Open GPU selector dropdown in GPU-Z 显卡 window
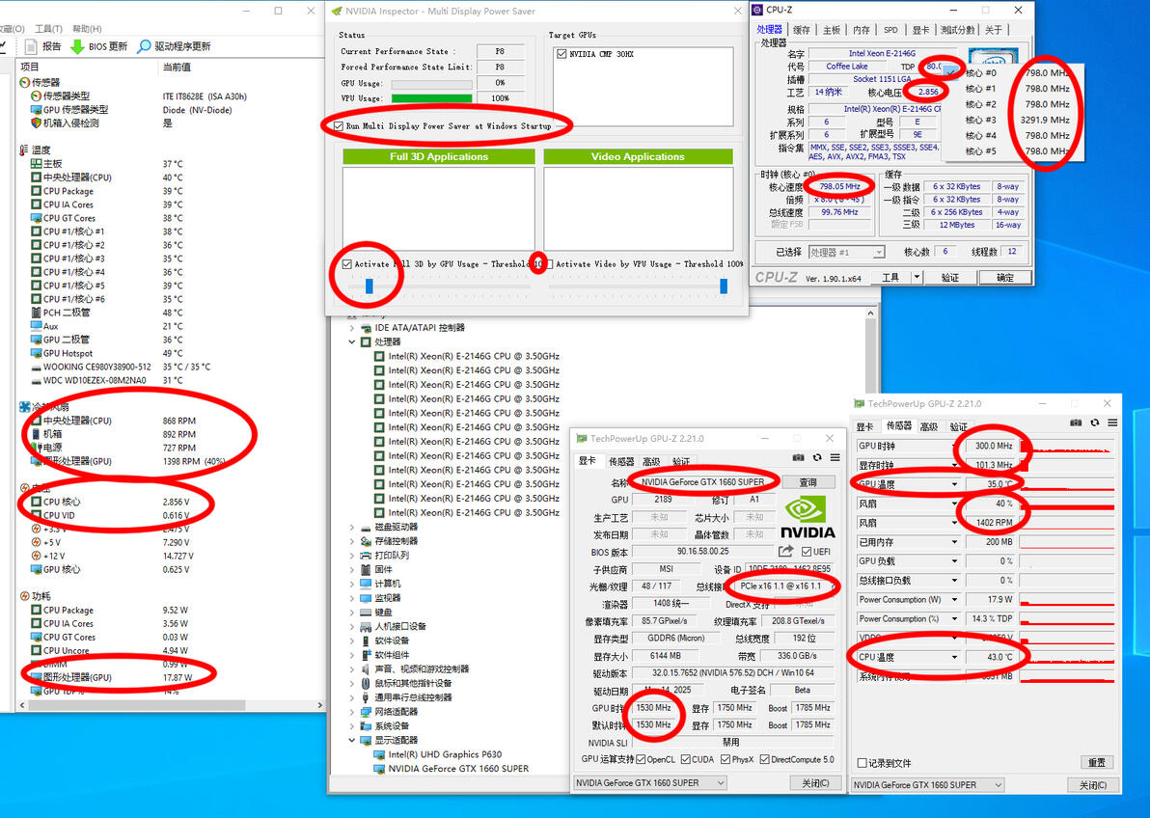This screenshot has height=818, width=1150. tap(650, 782)
